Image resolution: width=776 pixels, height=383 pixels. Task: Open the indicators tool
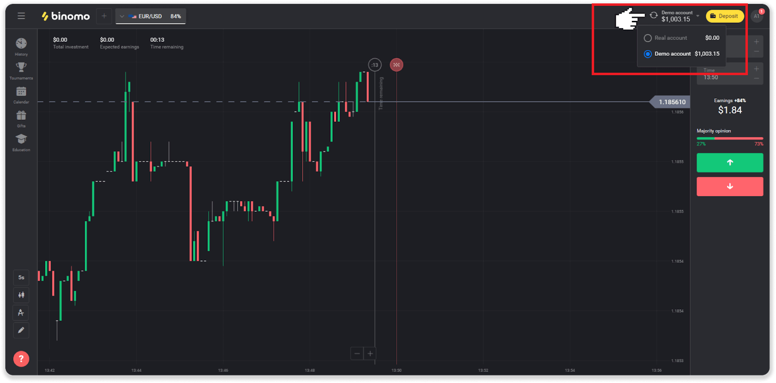[x=21, y=313]
